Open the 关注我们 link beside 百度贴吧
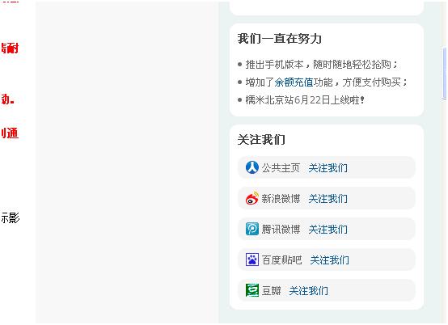Screen dimensions: 448x325 [329, 260]
